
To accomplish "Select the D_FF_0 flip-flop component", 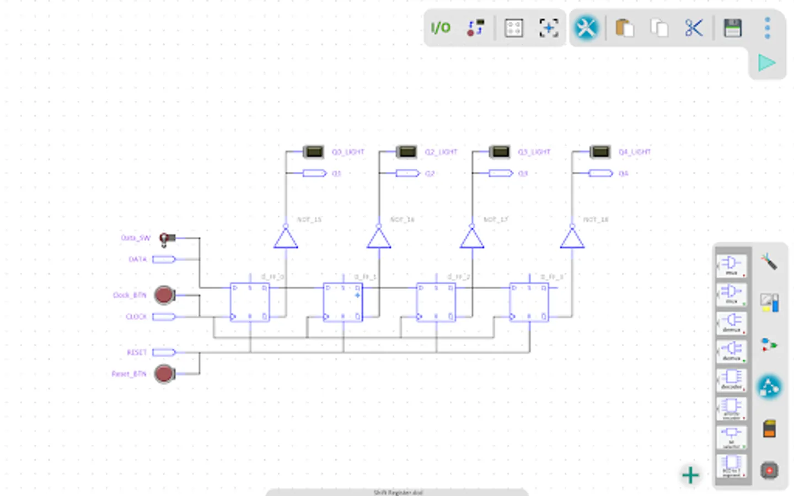I will click(x=250, y=302).
